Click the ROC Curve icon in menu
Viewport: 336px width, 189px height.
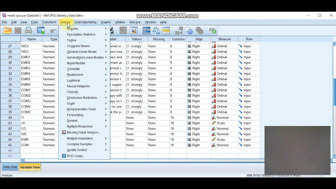coord(64,156)
